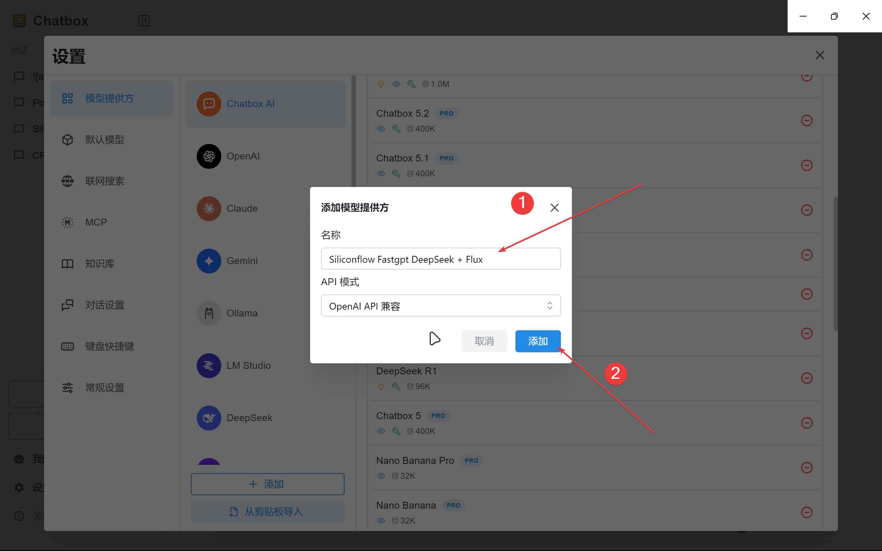
Task: Remove the Nano Banana Pro model
Action: point(807,468)
